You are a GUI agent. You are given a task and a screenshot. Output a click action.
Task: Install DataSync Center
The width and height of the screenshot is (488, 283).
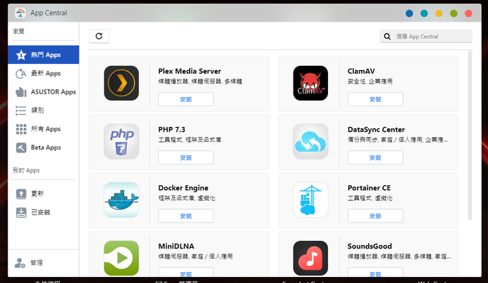pos(375,157)
